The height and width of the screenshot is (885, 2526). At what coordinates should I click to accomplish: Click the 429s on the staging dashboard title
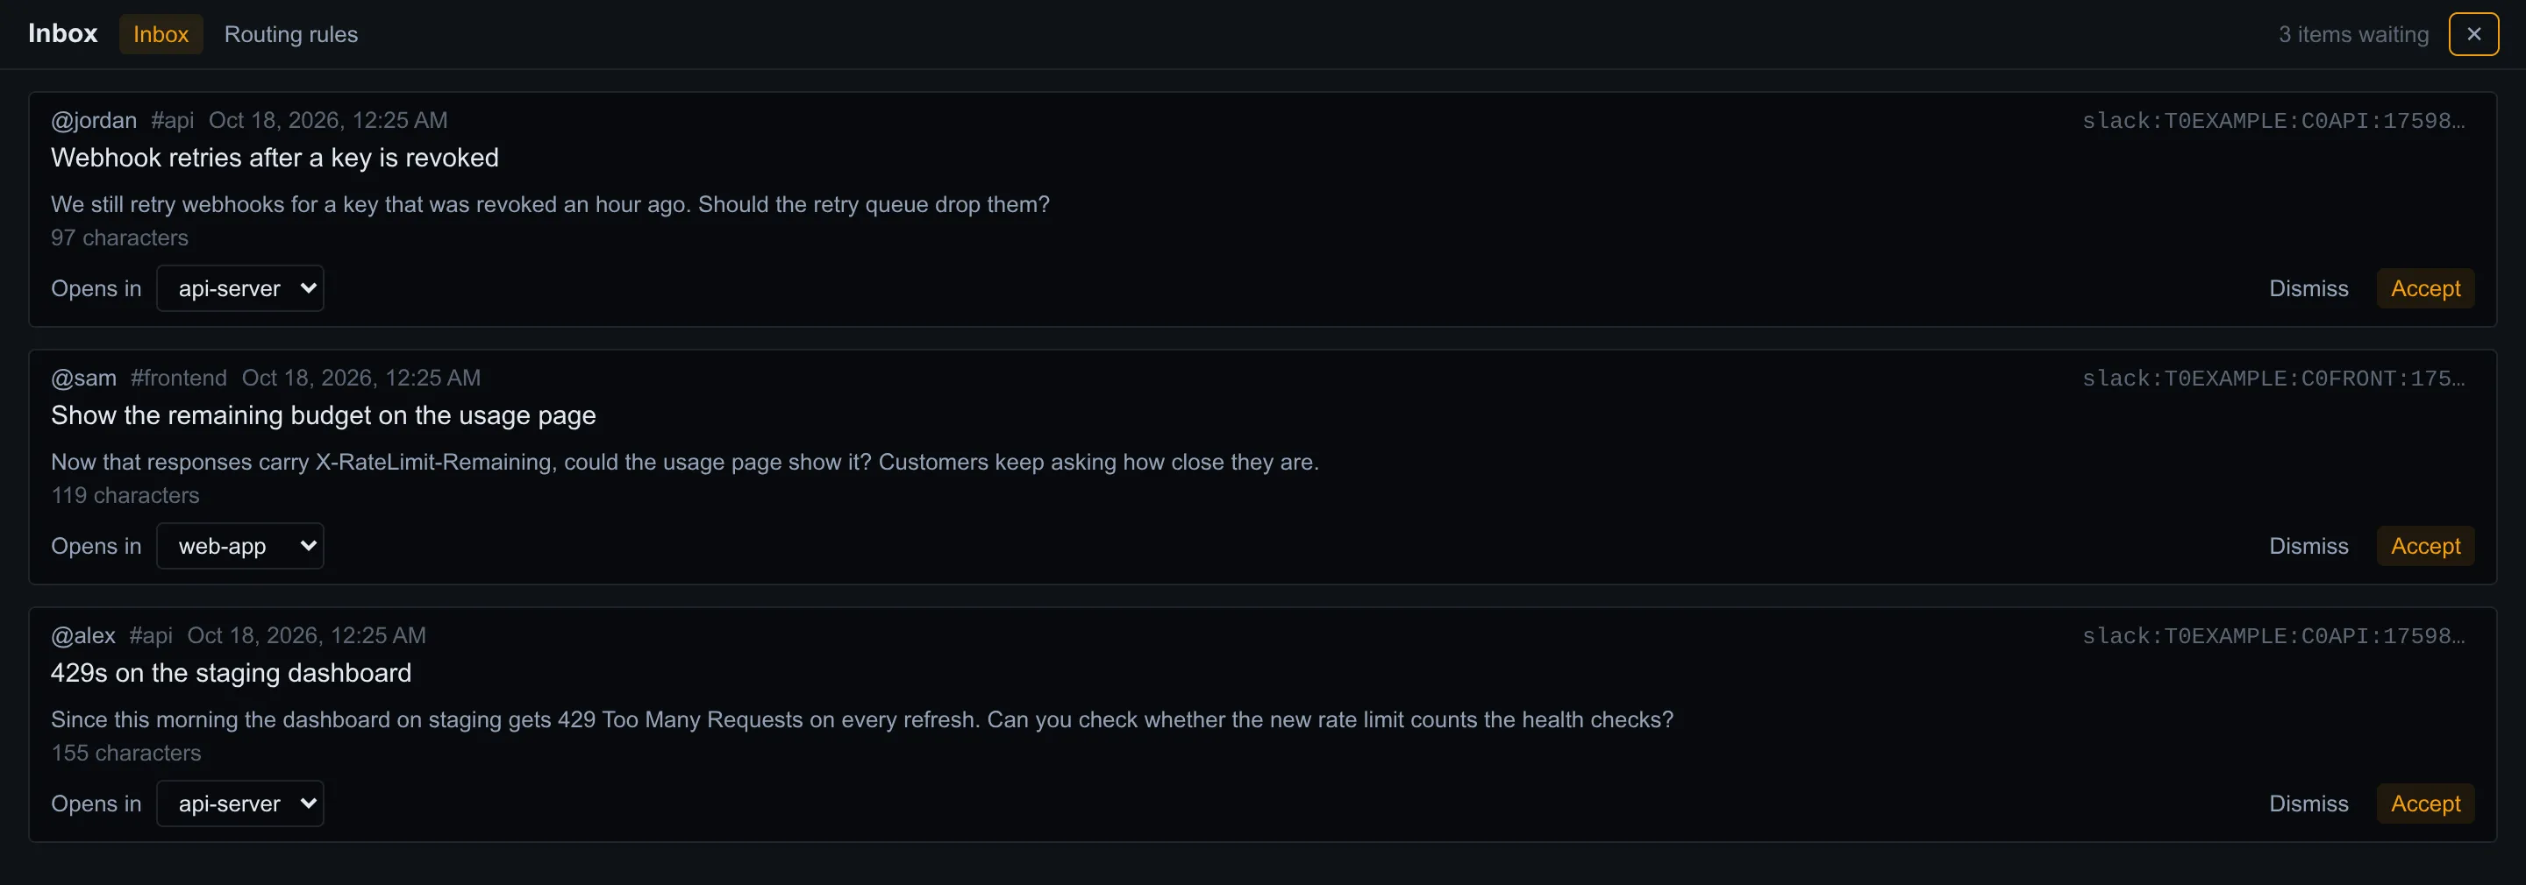pos(232,673)
